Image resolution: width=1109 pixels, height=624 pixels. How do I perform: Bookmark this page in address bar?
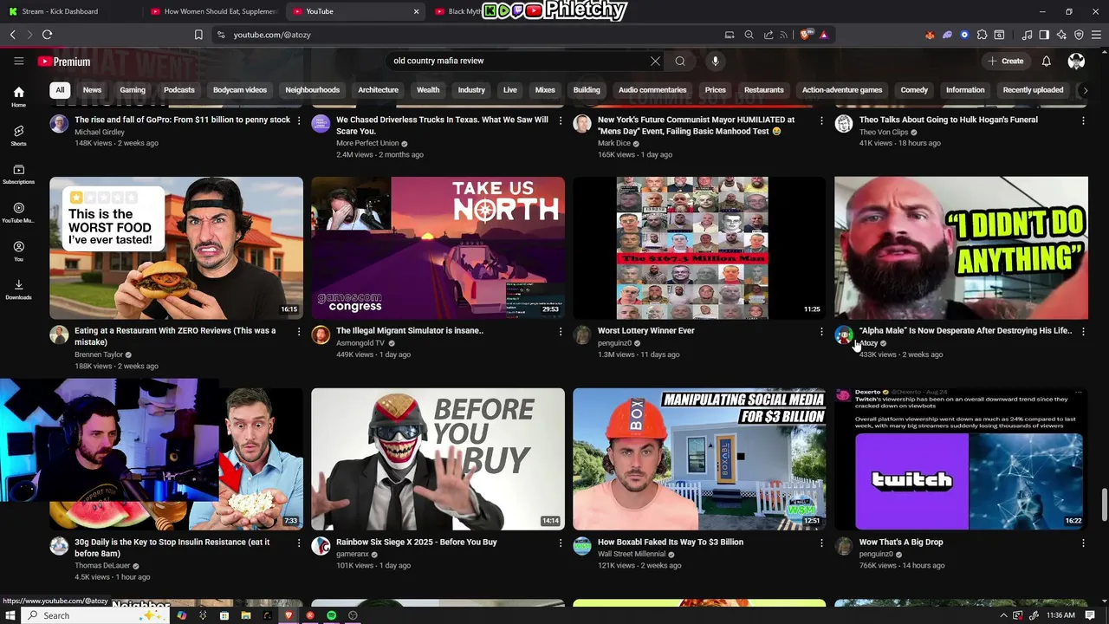tap(198, 35)
